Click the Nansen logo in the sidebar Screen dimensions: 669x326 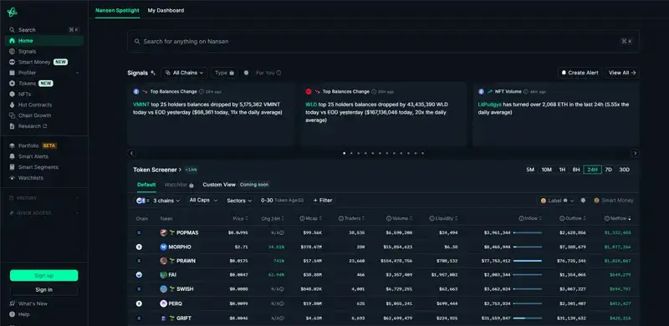(12, 12)
